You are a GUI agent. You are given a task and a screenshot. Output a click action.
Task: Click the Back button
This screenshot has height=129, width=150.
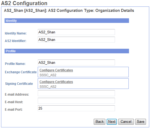[x=99, y=122]
